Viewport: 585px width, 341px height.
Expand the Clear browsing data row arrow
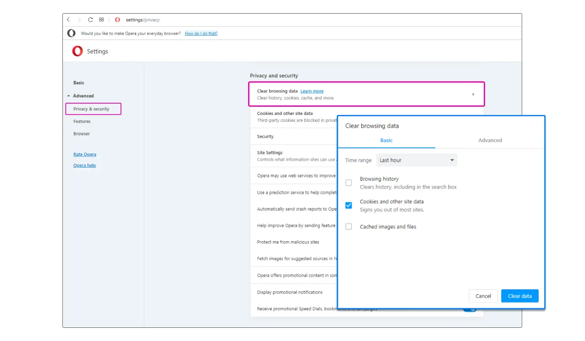coord(473,94)
